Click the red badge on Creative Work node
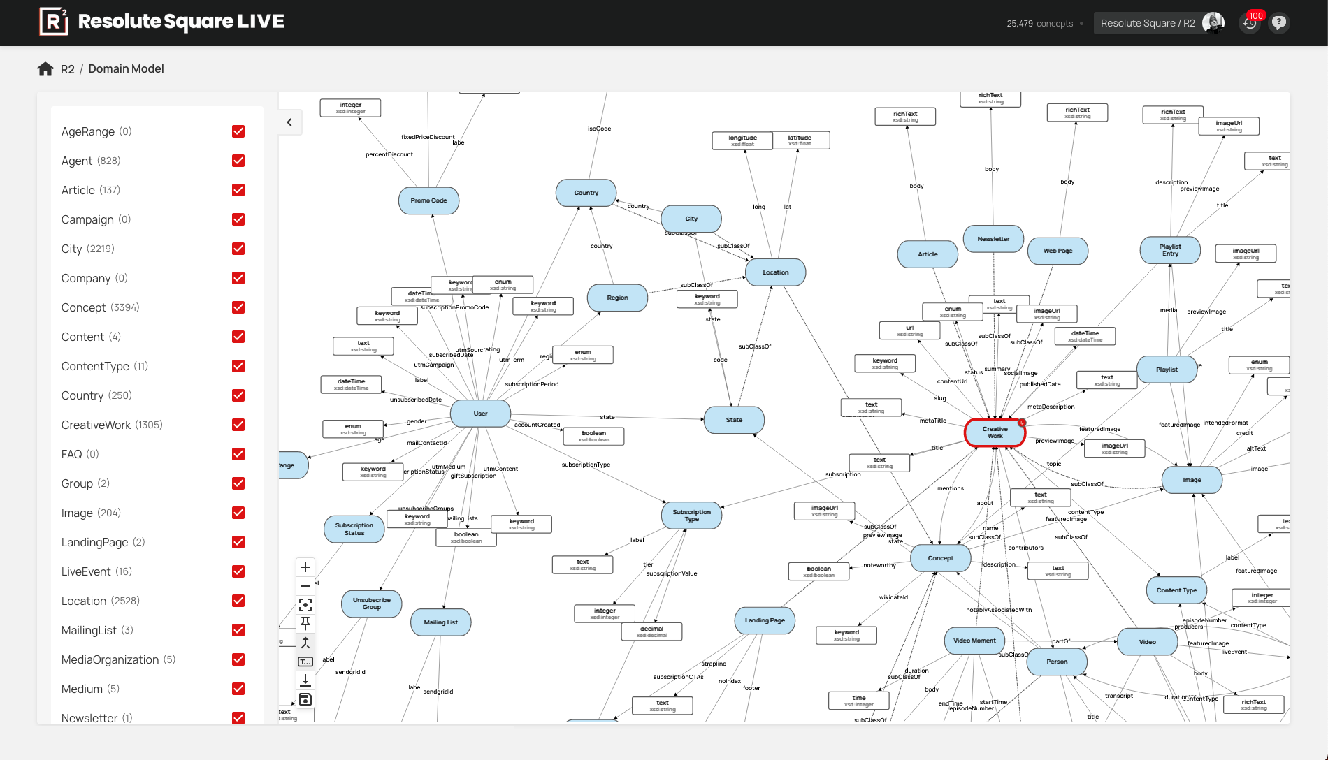The width and height of the screenshot is (1328, 760). coord(1022,423)
